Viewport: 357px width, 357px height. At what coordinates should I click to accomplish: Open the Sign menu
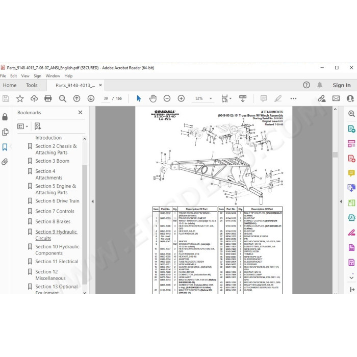pyautogui.click(x=38, y=76)
